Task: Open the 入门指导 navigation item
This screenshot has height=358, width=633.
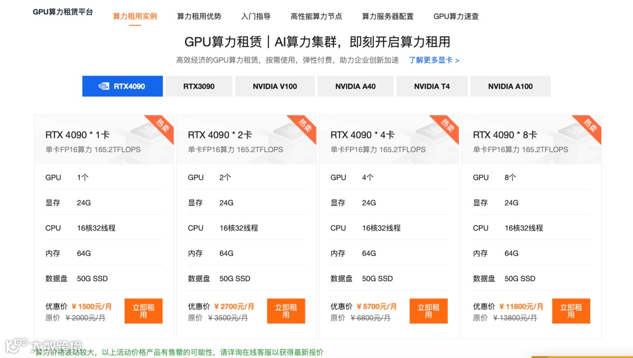Action: pyautogui.click(x=256, y=16)
